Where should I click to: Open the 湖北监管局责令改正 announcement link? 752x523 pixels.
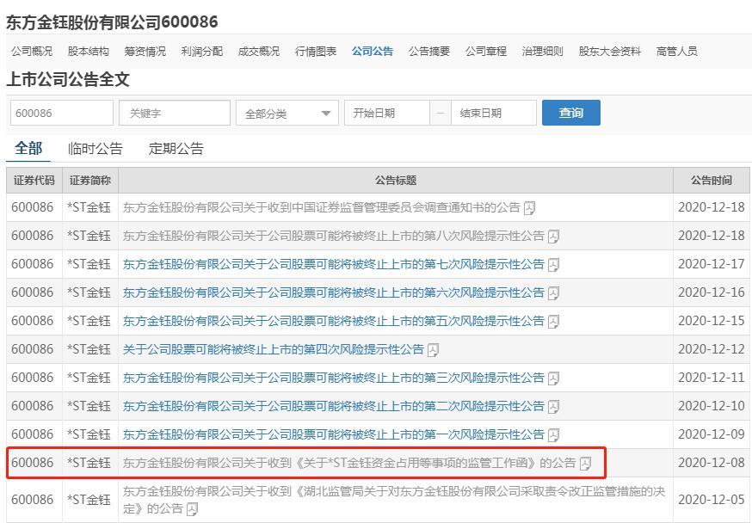[x=394, y=500]
